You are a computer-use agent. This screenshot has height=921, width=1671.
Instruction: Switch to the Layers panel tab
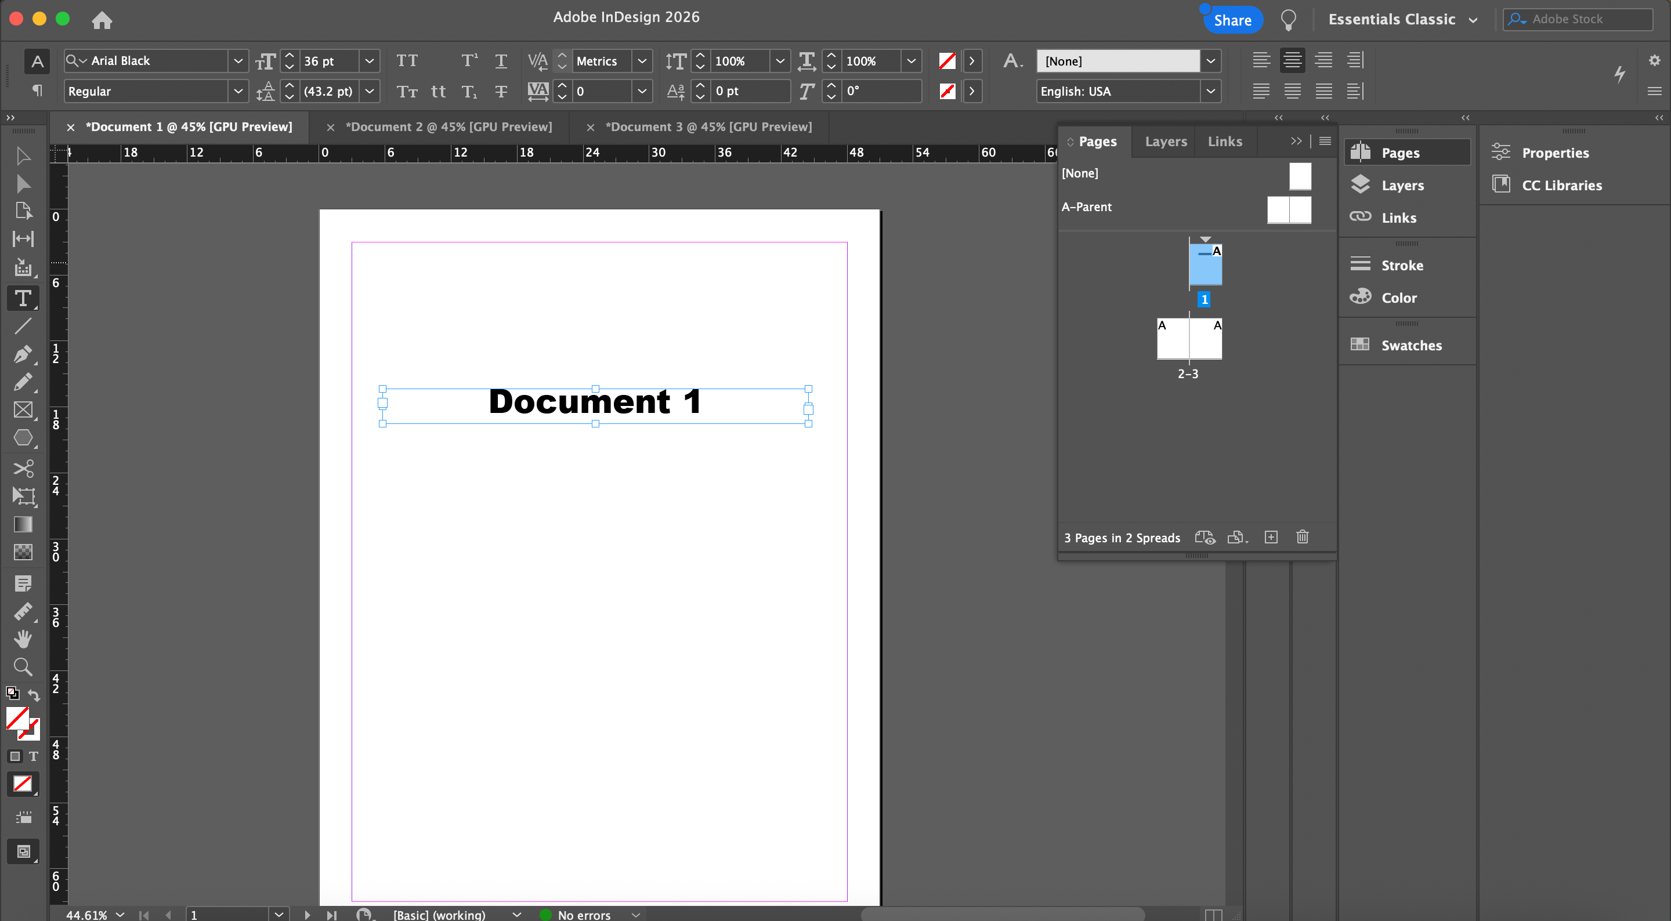point(1166,142)
